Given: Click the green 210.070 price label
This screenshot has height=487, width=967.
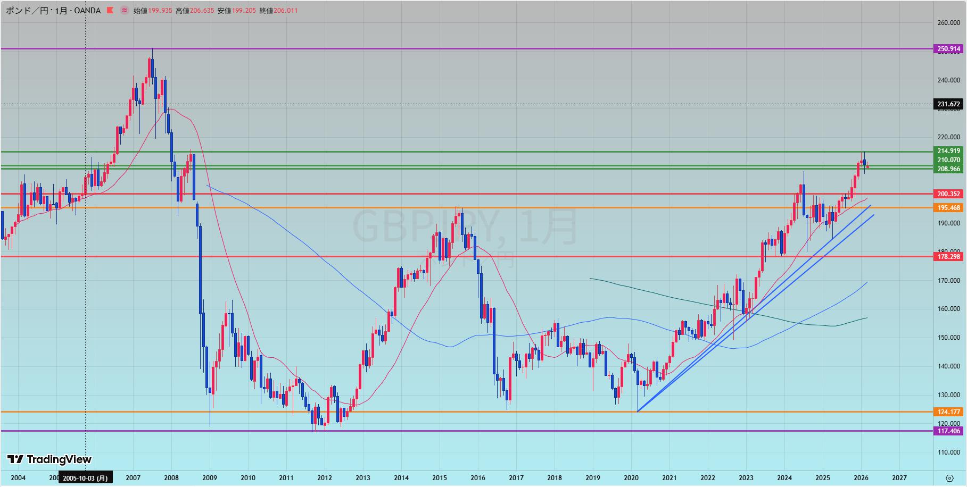Looking at the screenshot, I should click(x=948, y=160).
